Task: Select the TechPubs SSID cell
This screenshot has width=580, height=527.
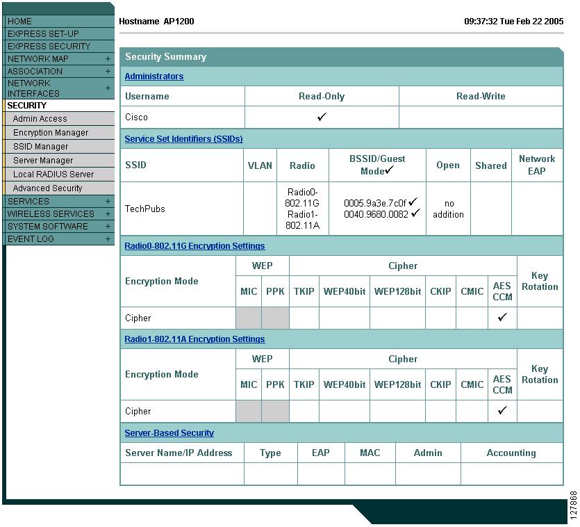Action: click(x=181, y=209)
